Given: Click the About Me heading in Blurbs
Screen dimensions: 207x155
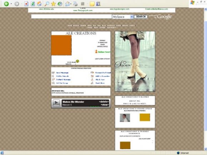Looking at the screenshot, I should tap(135, 101).
